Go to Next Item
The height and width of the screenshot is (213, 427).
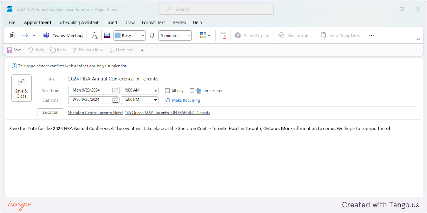(122, 50)
